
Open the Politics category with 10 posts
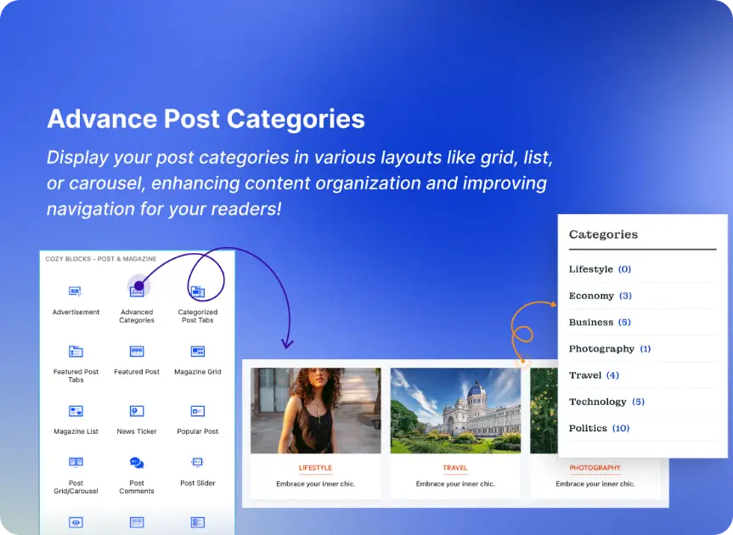coord(588,428)
